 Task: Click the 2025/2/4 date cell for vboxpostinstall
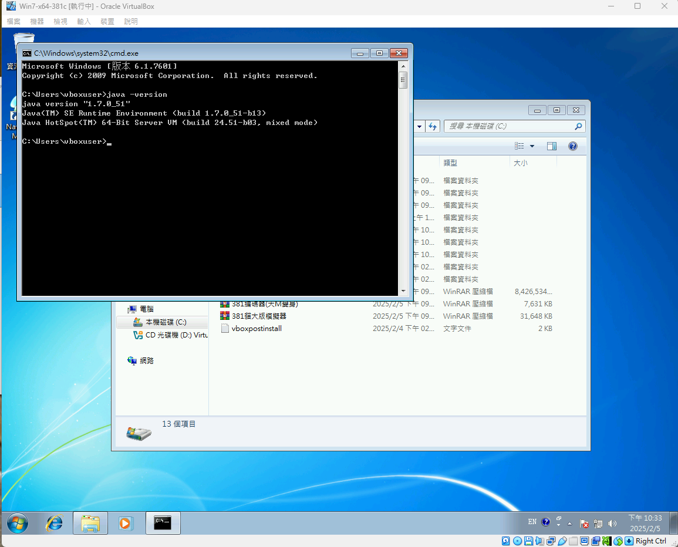403,329
